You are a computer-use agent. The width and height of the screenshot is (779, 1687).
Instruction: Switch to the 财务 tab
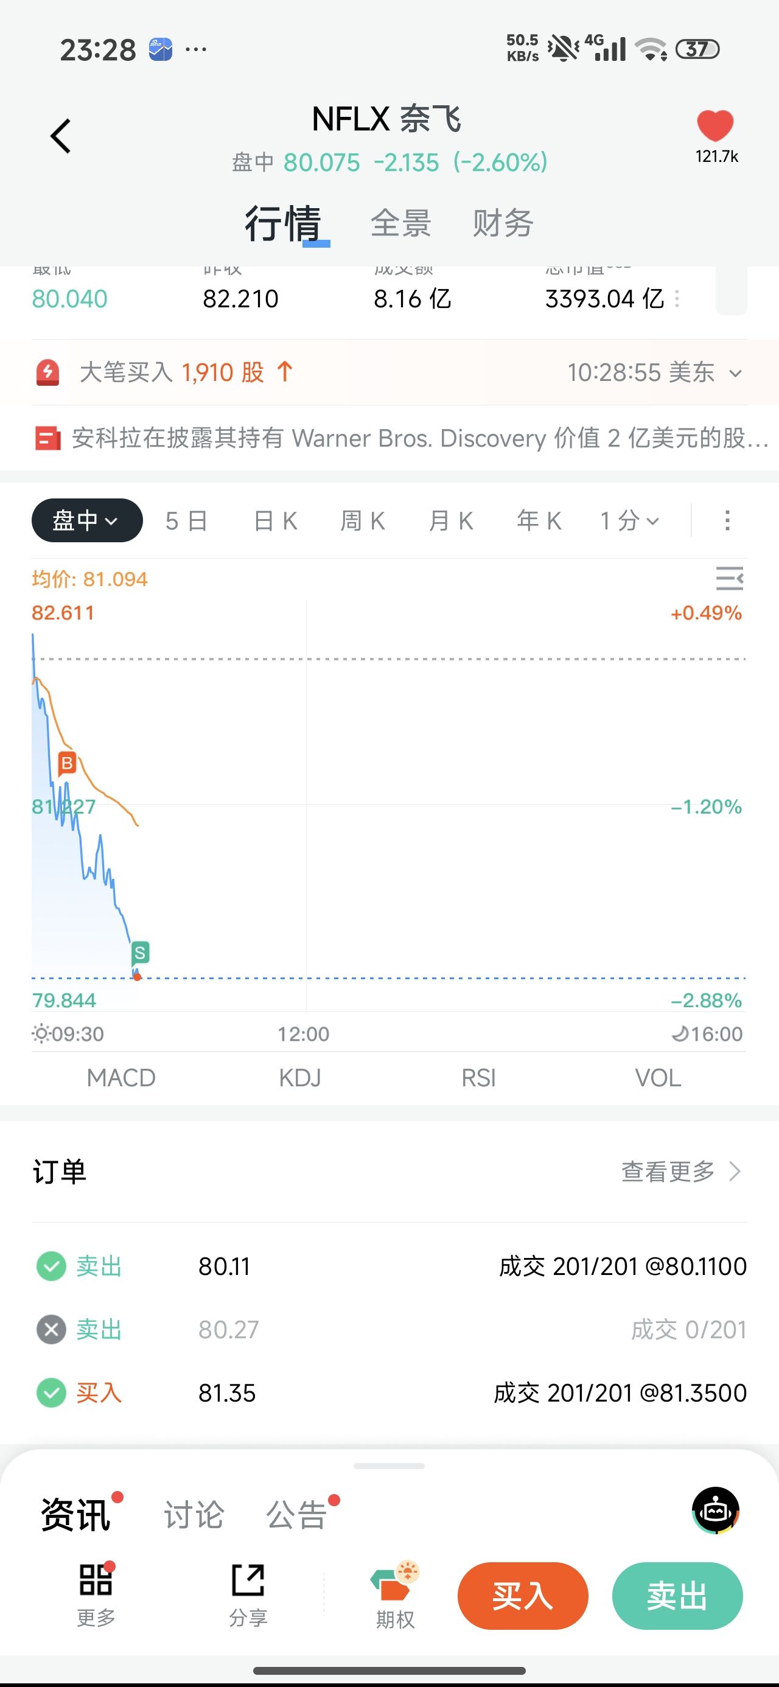tap(503, 223)
